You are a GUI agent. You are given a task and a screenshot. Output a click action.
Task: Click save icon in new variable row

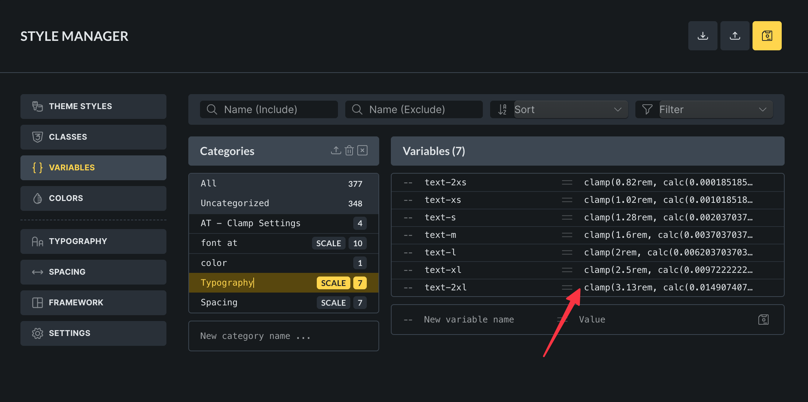pyautogui.click(x=763, y=320)
